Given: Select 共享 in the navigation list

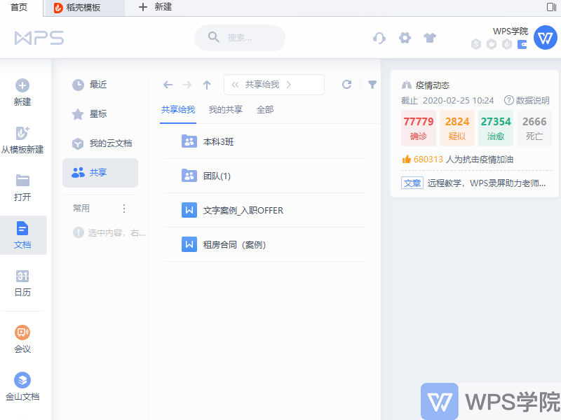Looking at the screenshot, I should coord(100,173).
